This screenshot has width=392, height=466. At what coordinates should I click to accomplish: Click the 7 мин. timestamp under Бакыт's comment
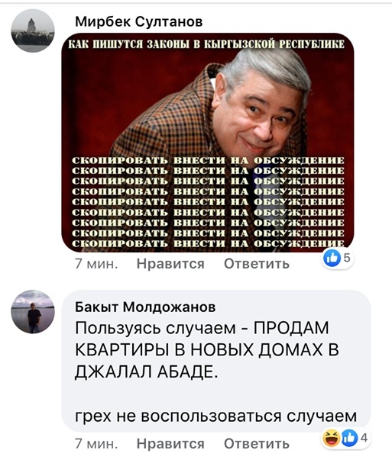point(96,444)
